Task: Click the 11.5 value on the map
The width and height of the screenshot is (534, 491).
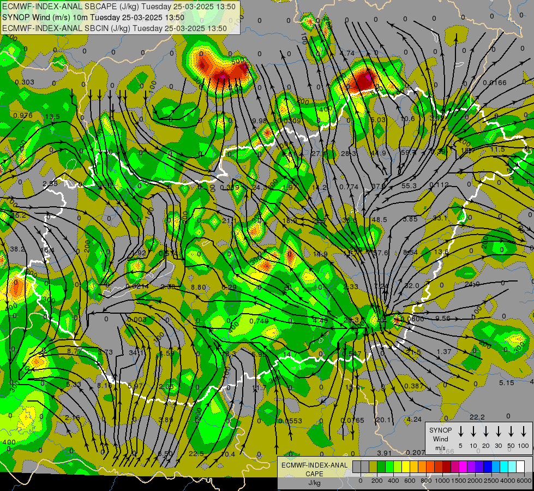Action: (497, 149)
